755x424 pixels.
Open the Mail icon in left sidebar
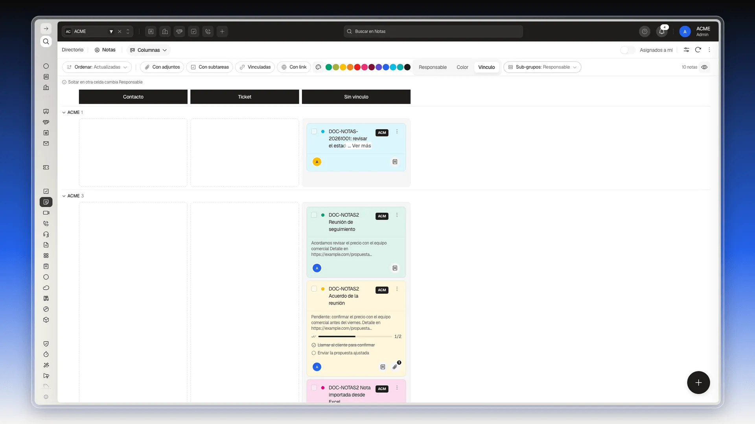click(x=46, y=144)
